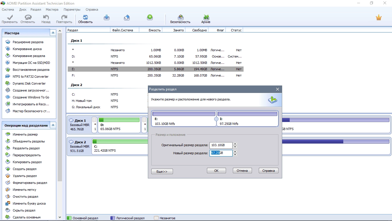Open the Справка menu
This screenshot has width=392, height=221.
coord(92,9)
